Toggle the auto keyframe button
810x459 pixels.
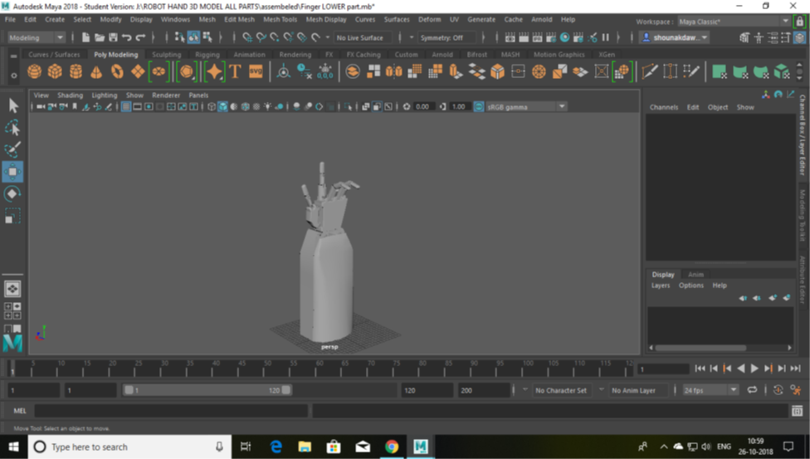778,390
